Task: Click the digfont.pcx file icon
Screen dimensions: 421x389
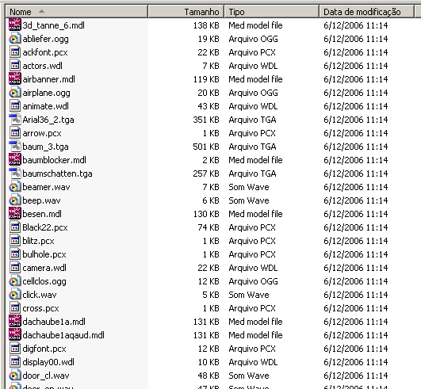Action: (x=15, y=349)
